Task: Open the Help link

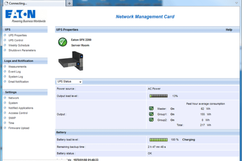Action: tap(229, 30)
